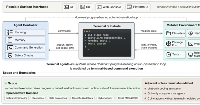Click the Command Generation prompt icon

tap(10, 48)
